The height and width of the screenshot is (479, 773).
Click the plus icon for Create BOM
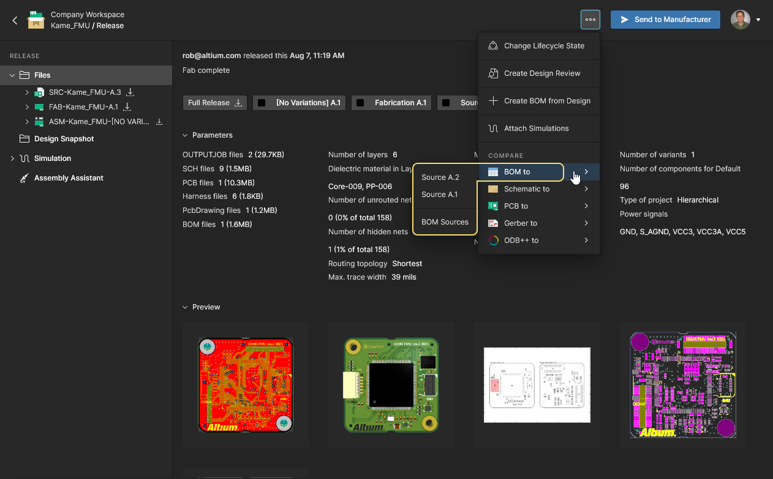point(493,101)
